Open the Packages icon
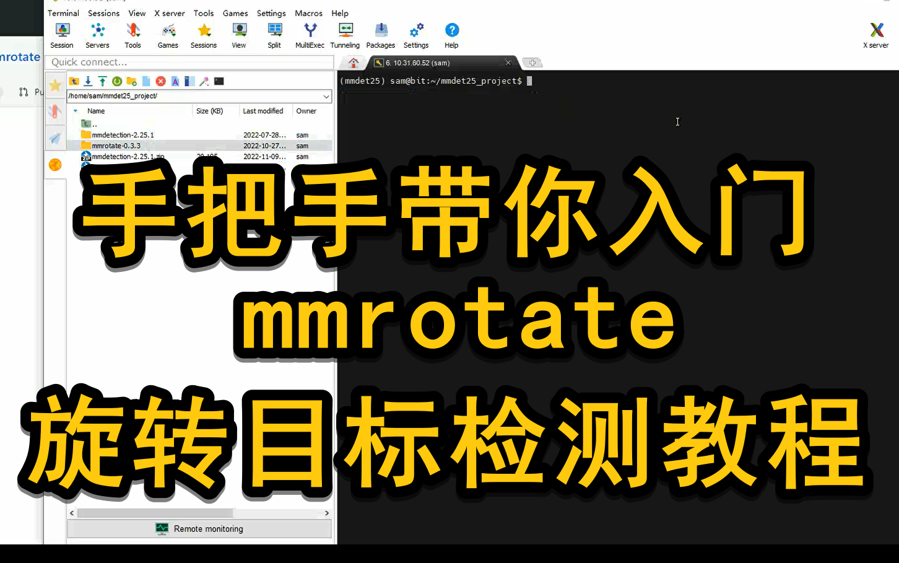 (x=381, y=35)
